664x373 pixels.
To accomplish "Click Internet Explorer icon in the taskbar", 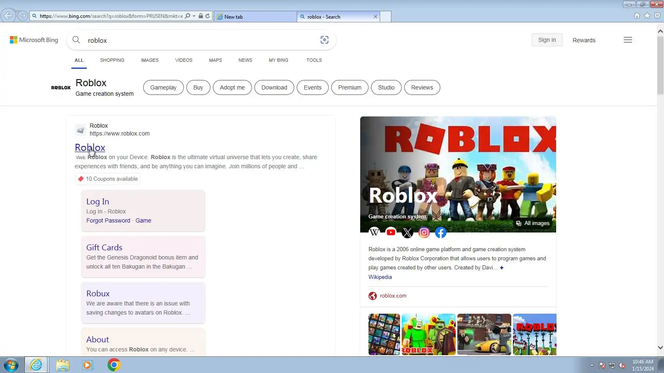I will pos(37,365).
